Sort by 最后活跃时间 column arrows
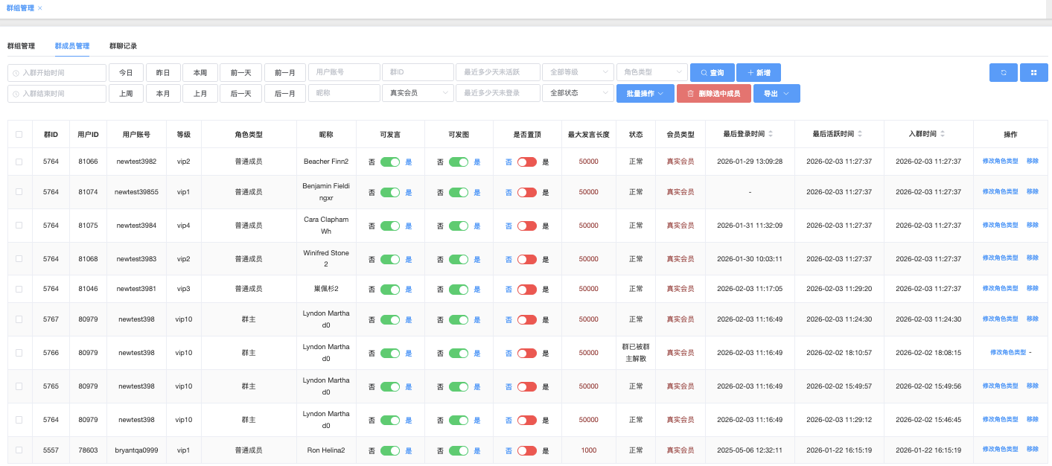 pos(860,135)
